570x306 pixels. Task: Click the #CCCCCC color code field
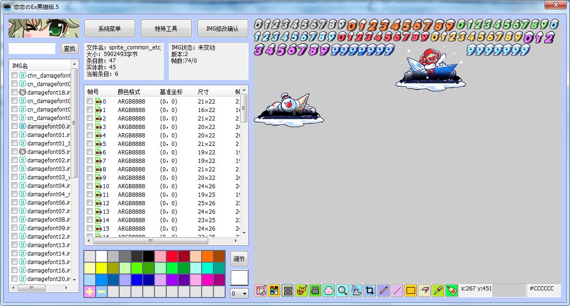[544, 290]
